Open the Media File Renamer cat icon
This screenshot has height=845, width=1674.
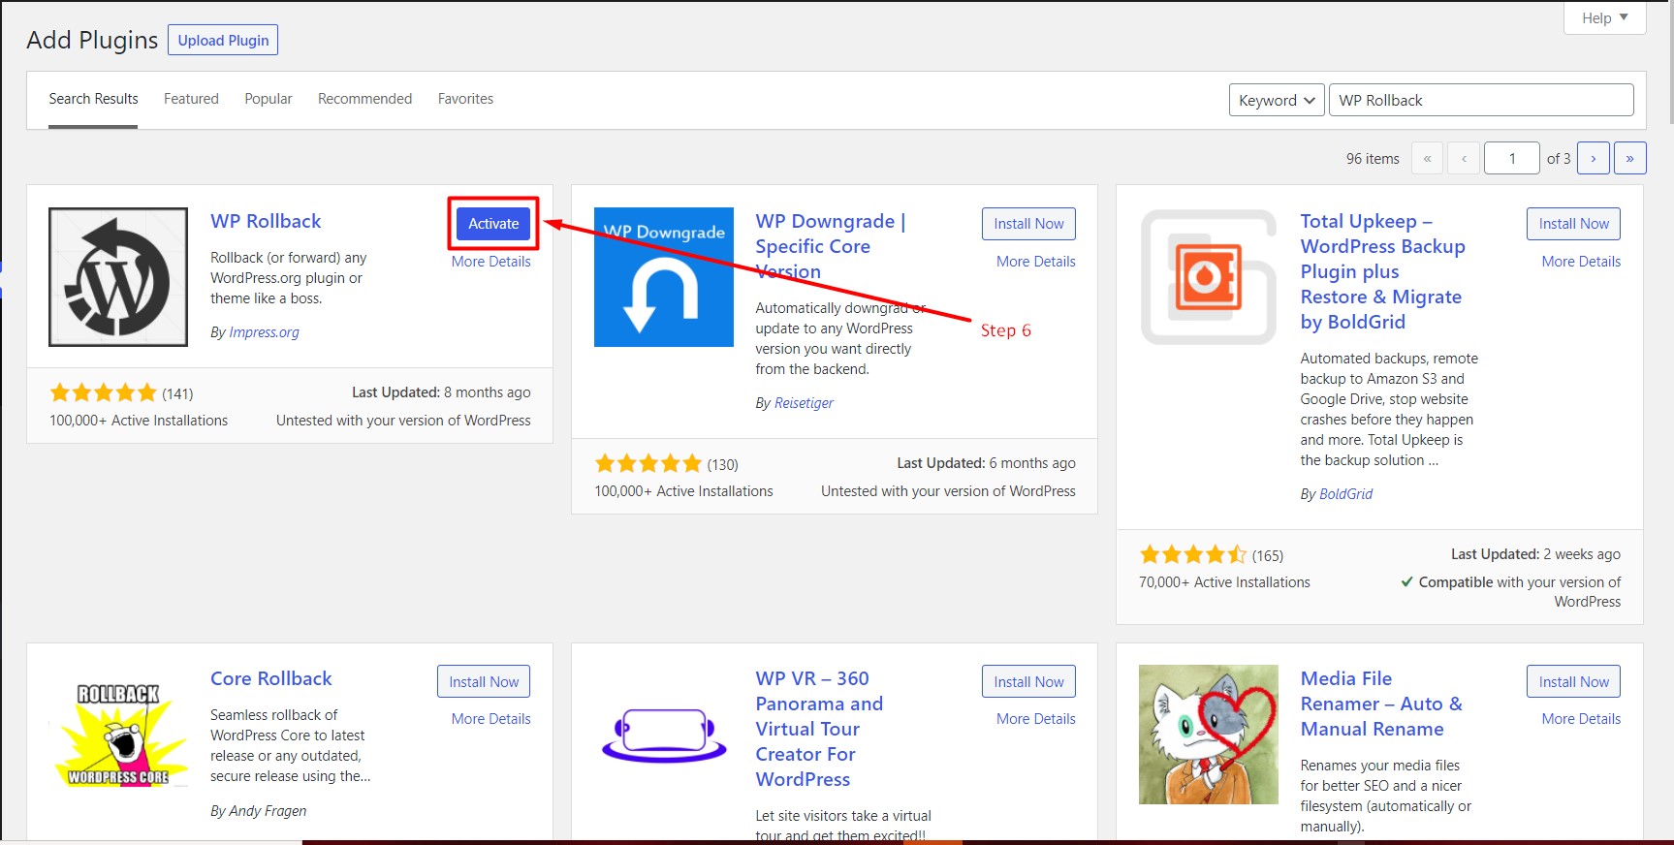(x=1209, y=735)
